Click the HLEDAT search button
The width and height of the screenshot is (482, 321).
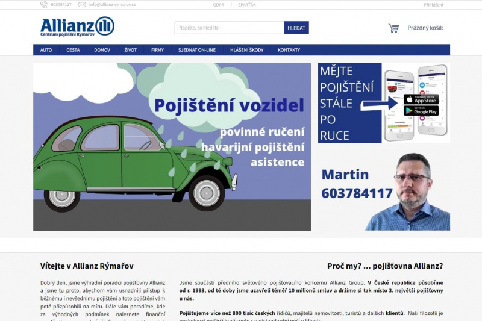(296, 28)
